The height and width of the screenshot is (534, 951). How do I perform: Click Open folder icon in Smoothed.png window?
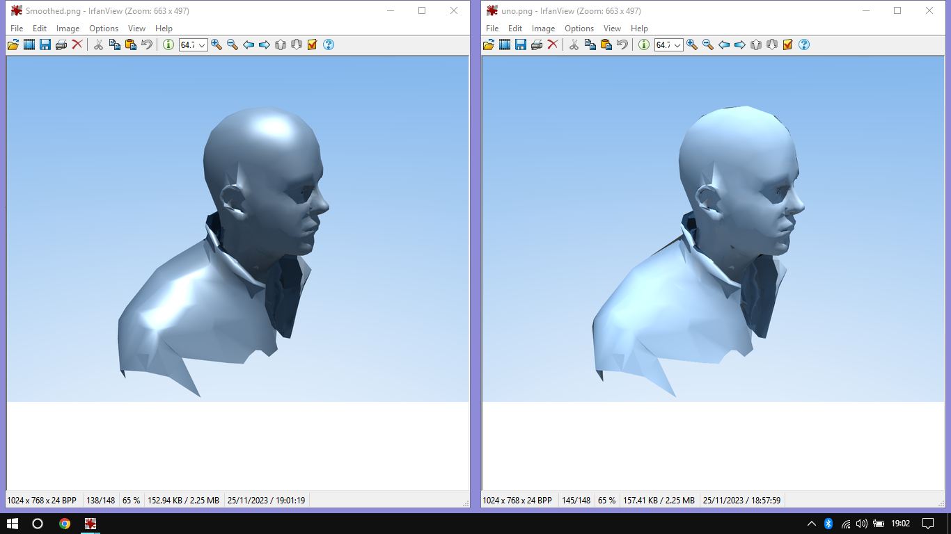tap(13, 44)
